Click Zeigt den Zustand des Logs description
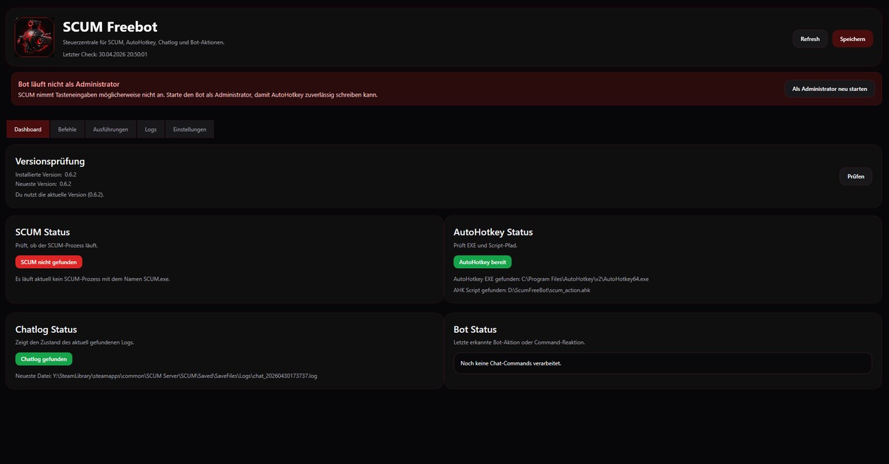Viewport: 889px width, 464px height. [74, 342]
